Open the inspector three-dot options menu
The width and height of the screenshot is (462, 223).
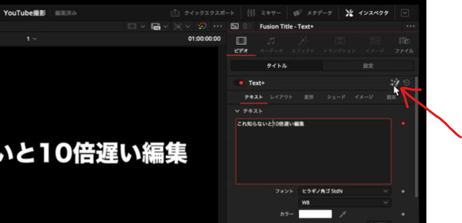(x=411, y=26)
